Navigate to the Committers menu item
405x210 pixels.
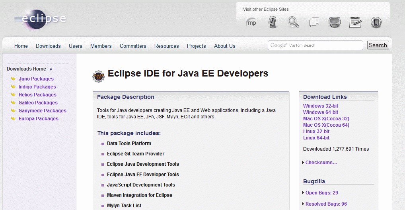[133, 46]
